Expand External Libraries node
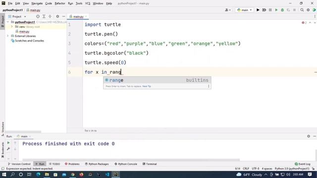This screenshot has width=317, height=178. tap(8, 36)
